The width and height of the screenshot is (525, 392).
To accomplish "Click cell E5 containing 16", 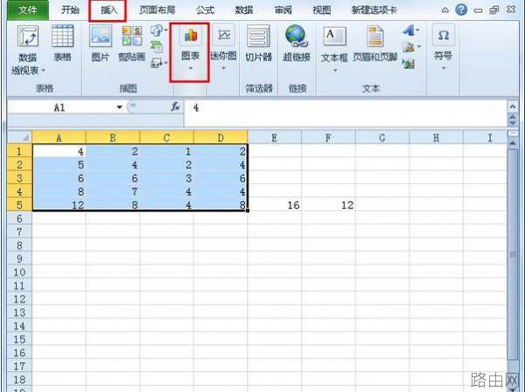I will pos(275,205).
